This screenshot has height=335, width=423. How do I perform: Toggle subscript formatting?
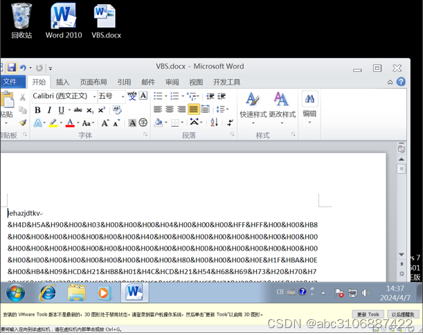(x=90, y=110)
